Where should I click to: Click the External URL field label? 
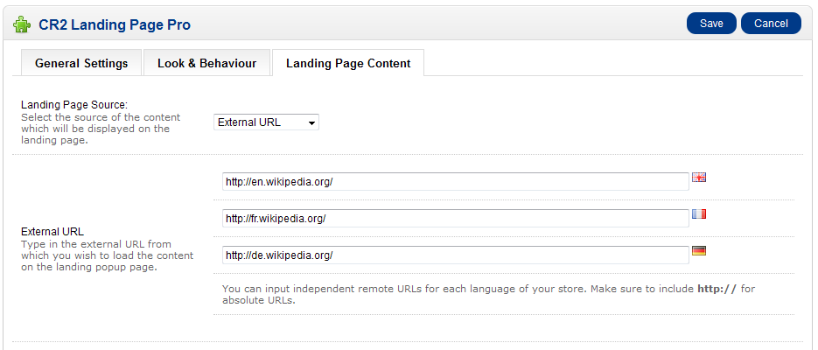coord(52,232)
